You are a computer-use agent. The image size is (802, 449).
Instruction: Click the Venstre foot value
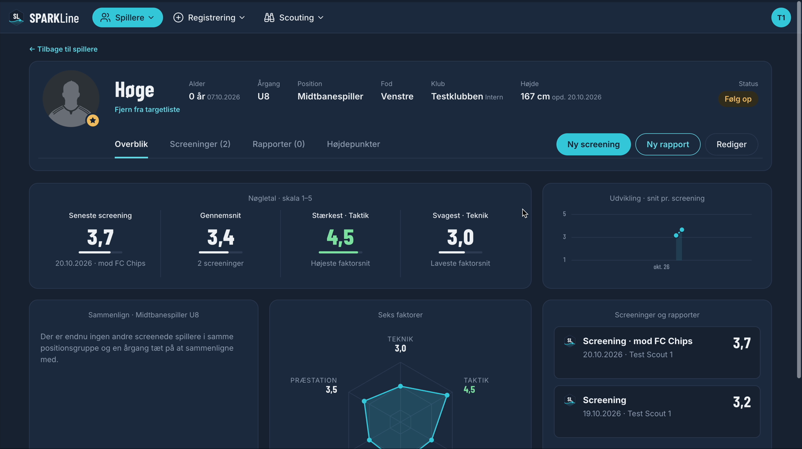[397, 96]
